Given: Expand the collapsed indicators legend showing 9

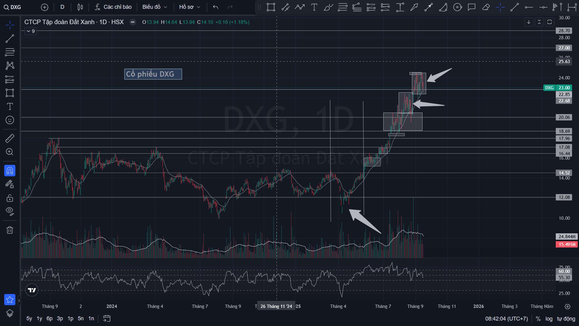Looking at the screenshot, I should 30,31.
